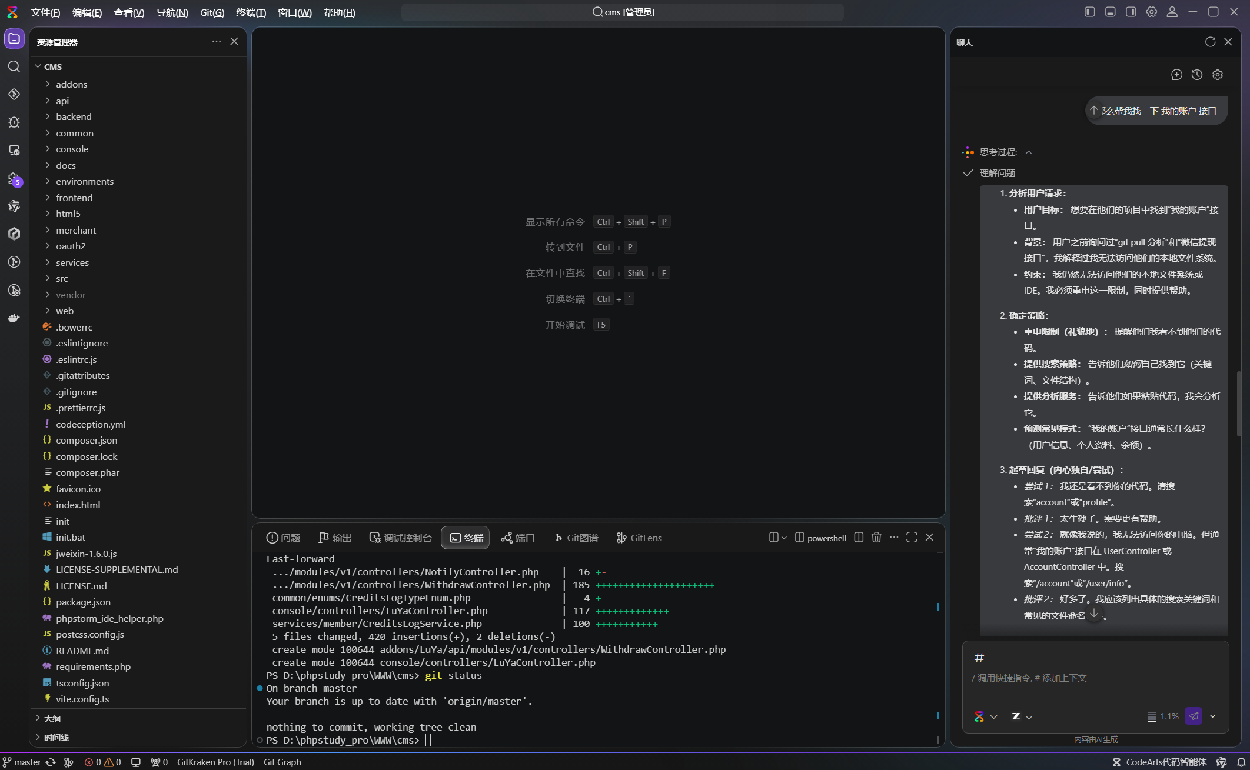Open the Docker view in activity bar
The width and height of the screenshot is (1250, 770).
14,318
